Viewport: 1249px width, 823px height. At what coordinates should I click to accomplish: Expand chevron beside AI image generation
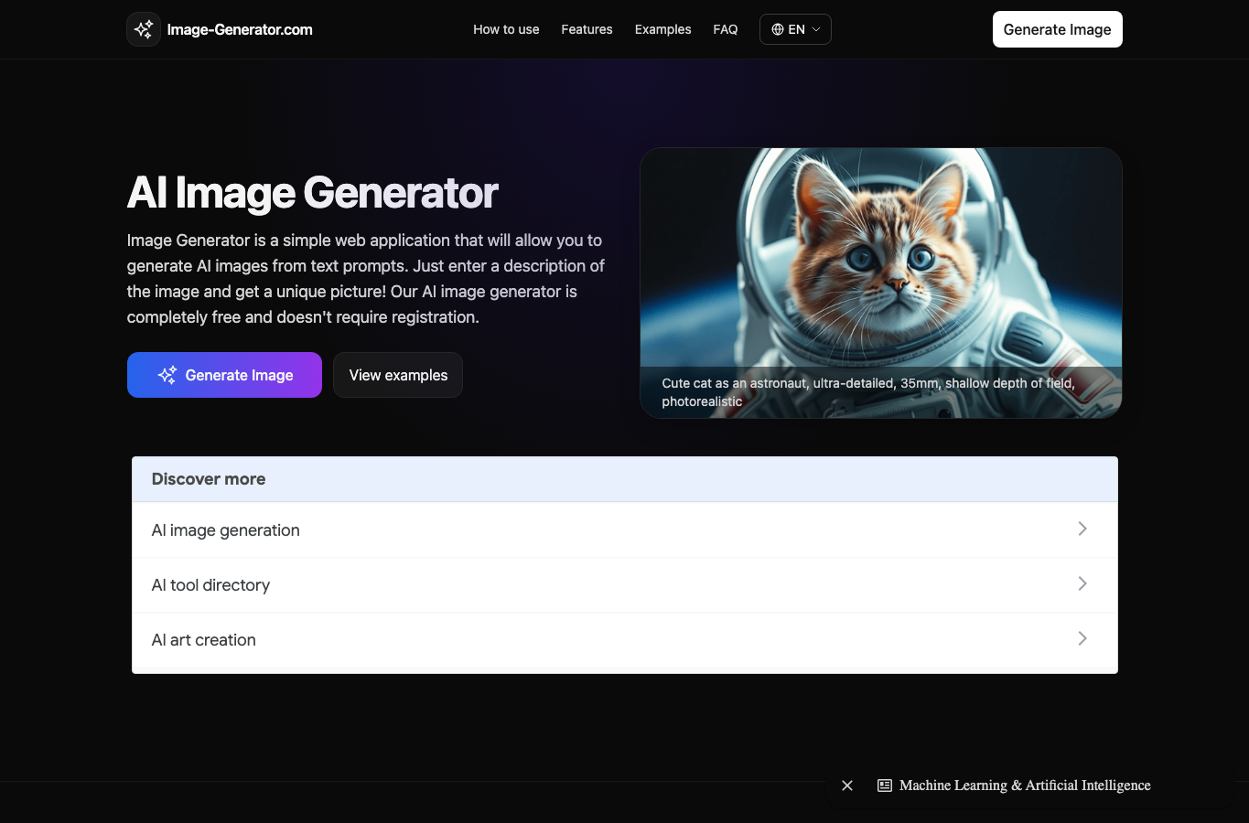pos(1082,529)
